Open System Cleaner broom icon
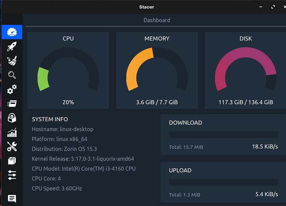The height and width of the screenshot is (206, 286). [x=12, y=60]
